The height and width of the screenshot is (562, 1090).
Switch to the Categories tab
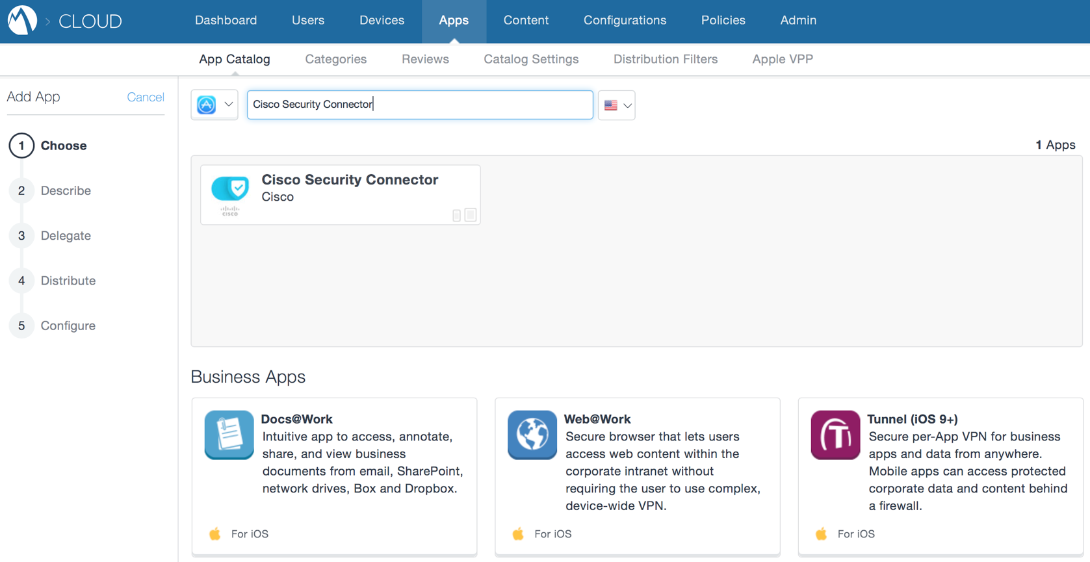tap(335, 59)
